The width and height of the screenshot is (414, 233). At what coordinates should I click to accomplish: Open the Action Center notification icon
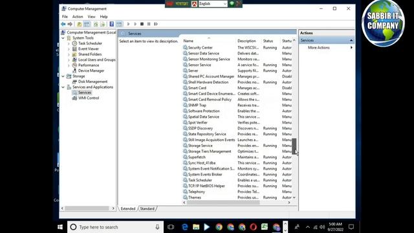351,227
